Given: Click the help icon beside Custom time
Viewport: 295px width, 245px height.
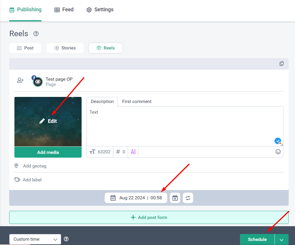Looking at the screenshot, I should [x=66, y=239].
